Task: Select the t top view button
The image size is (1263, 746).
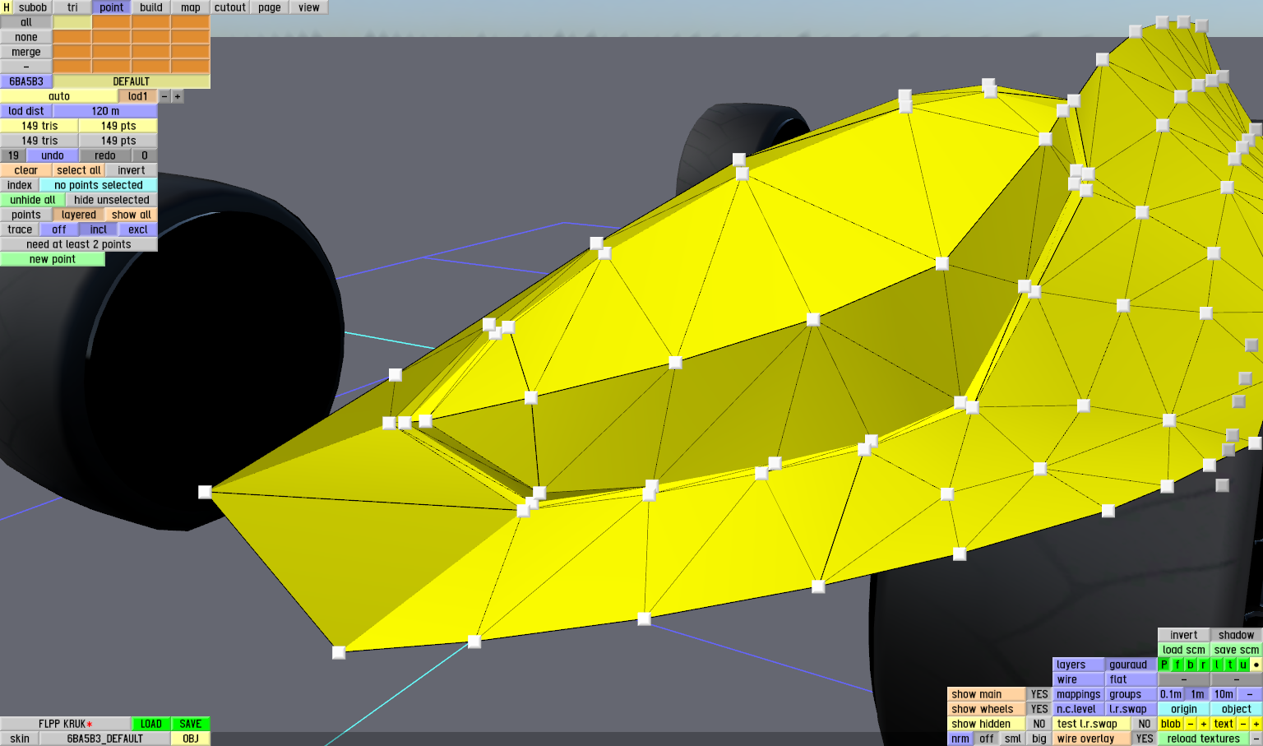Action: pyautogui.click(x=1229, y=665)
